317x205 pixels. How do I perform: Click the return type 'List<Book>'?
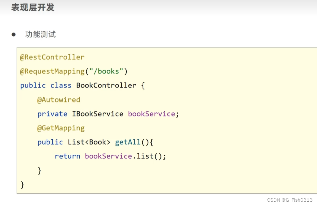(x=89, y=142)
